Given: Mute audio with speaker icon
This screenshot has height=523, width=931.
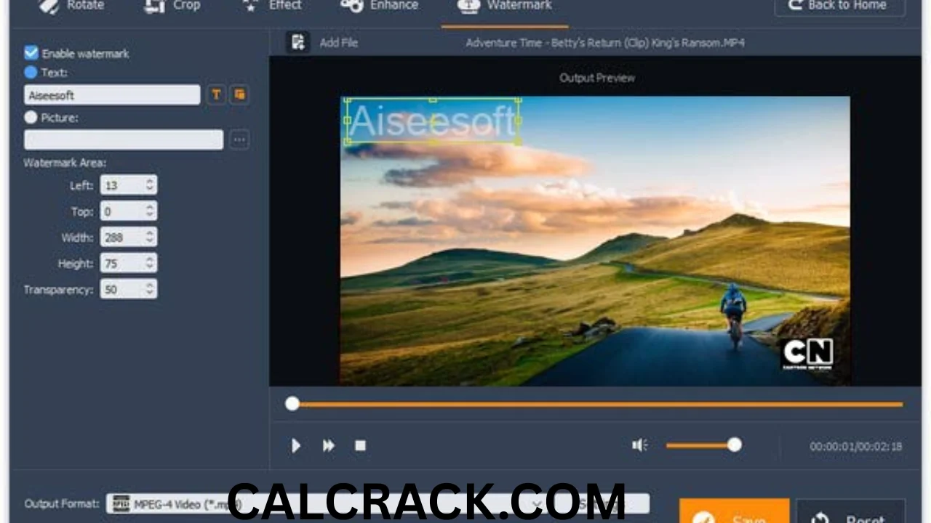Looking at the screenshot, I should (x=639, y=445).
